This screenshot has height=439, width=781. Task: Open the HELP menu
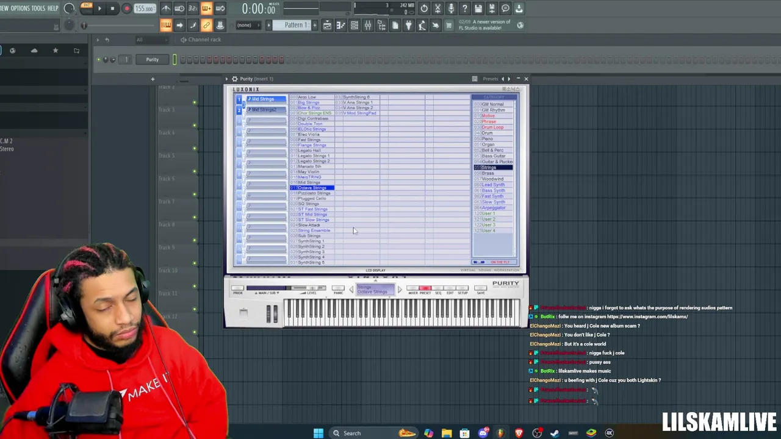[x=53, y=8]
